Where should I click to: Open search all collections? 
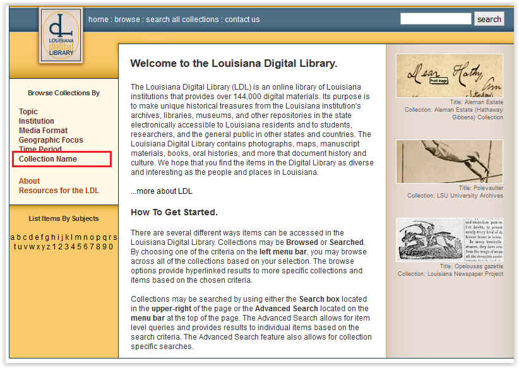[x=182, y=20]
